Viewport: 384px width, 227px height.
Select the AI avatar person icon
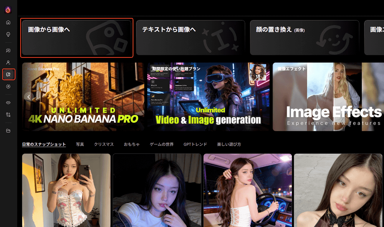[8, 62]
